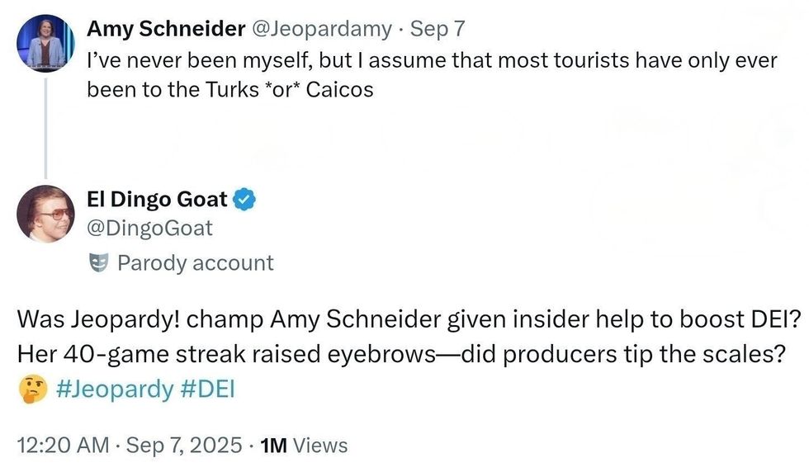Open the #DEI hashtag link
The image size is (809, 472).
click(x=206, y=389)
